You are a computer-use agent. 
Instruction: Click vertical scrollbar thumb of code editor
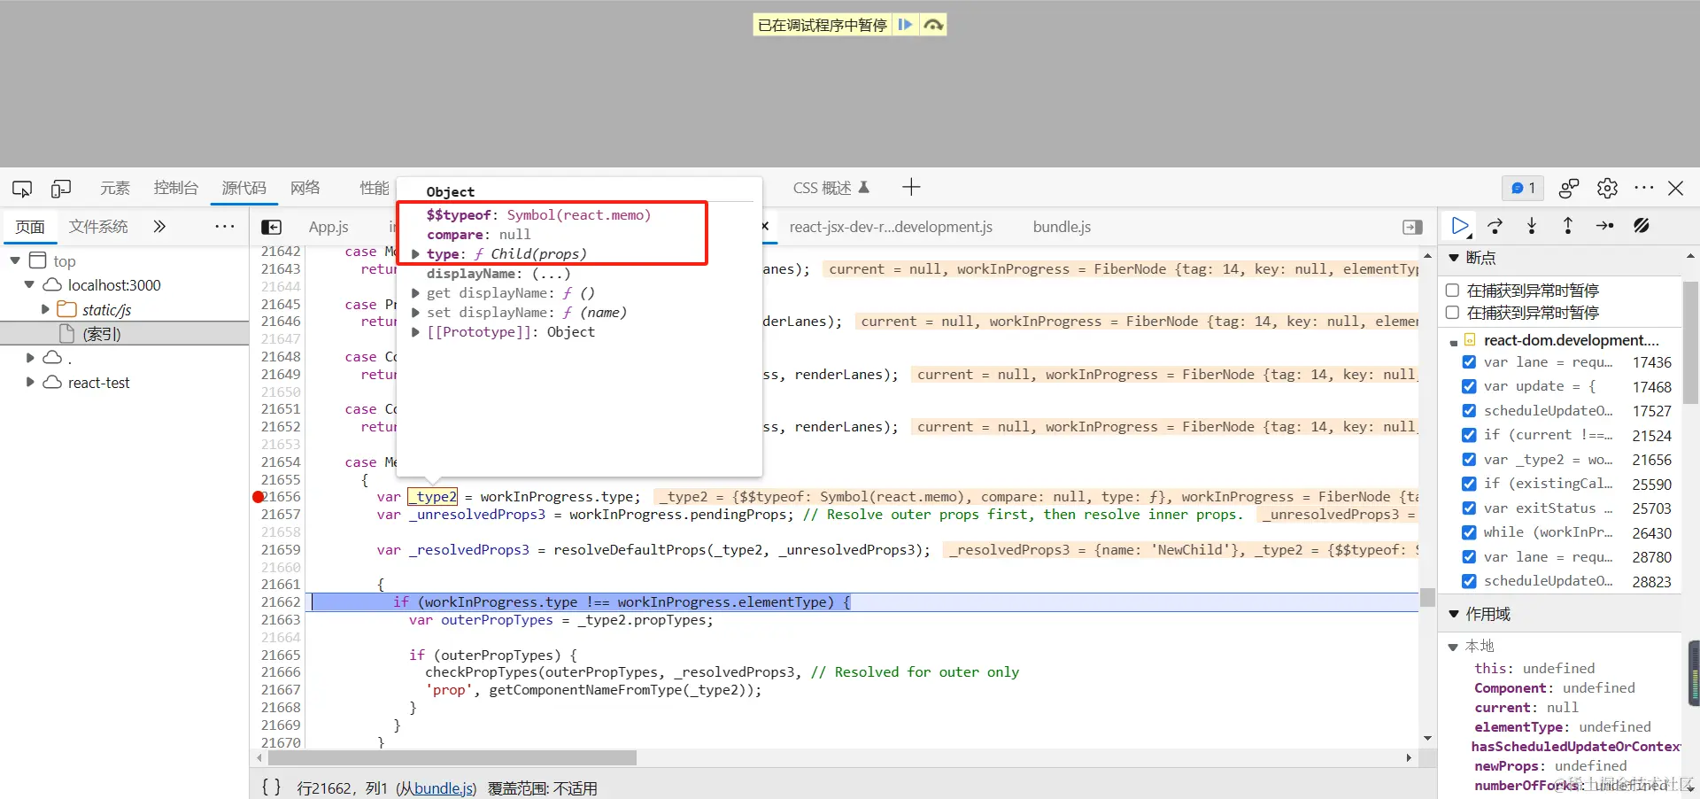pyautogui.click(x=1427, y=597)
